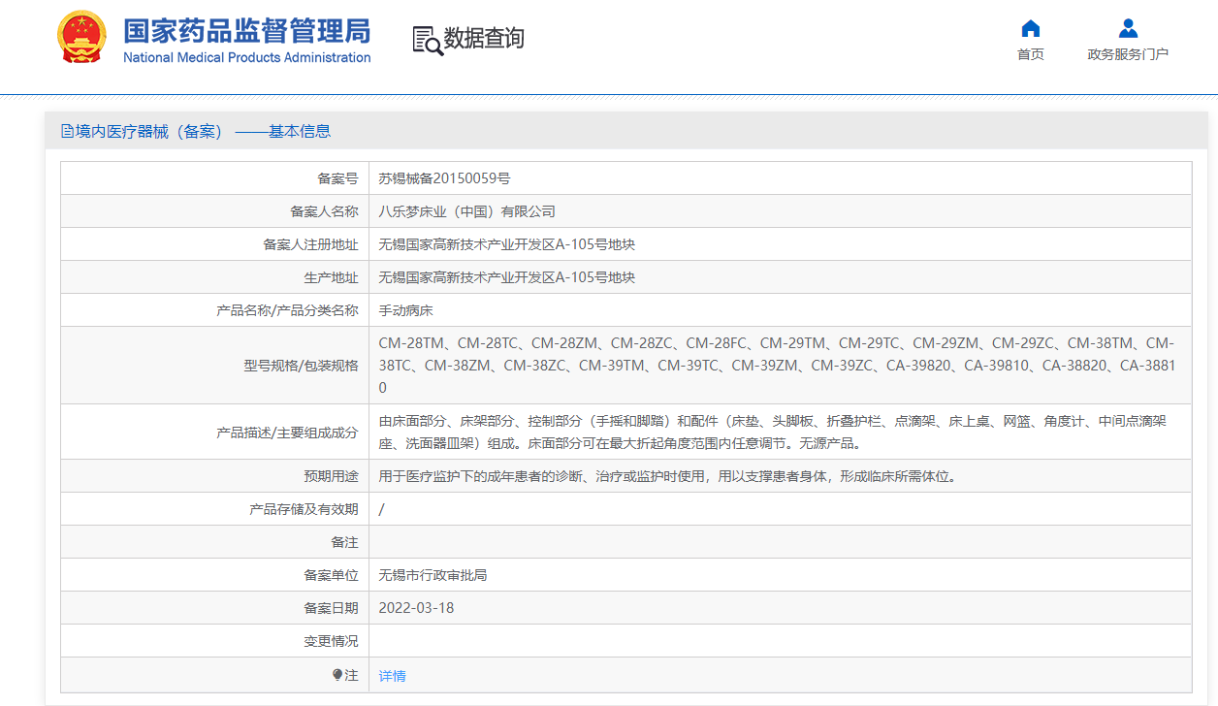The width and height of the screenshot is (1218, 706).
Task: Click the model list starting CM-28TM
Action: point(776,366)
